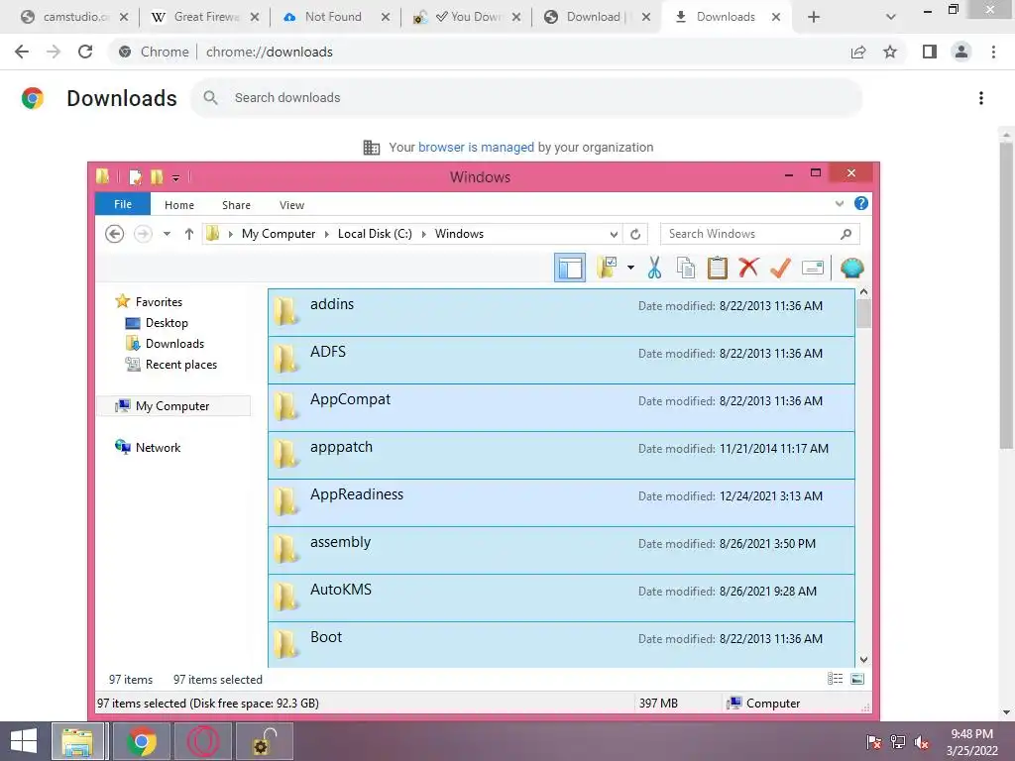Click the New folder quick access icon
This screenshot has height=761, width=1015.
pos(157,176)
